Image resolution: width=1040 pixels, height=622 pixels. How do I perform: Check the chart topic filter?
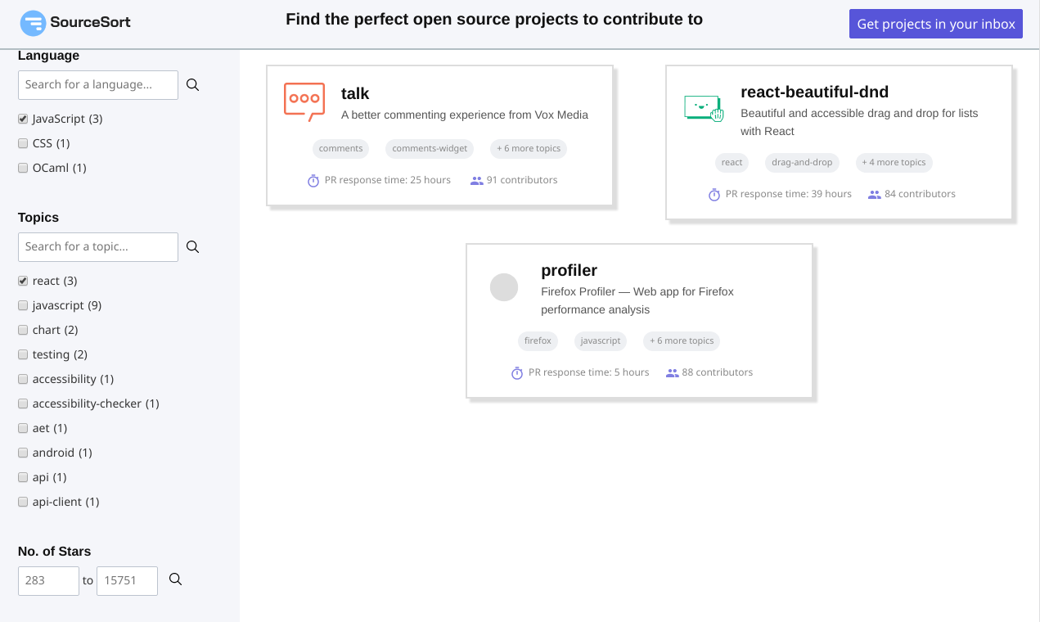pos(23,330)
